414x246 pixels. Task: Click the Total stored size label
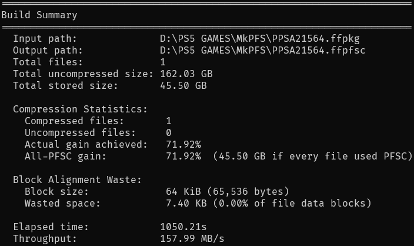click(65, 85)
